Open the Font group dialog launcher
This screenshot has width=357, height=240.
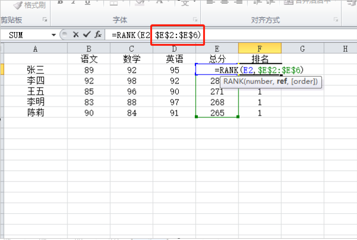click(195, 20)
